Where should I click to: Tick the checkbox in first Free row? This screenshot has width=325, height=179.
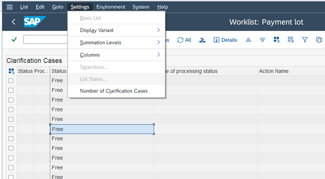pos(11,81)
